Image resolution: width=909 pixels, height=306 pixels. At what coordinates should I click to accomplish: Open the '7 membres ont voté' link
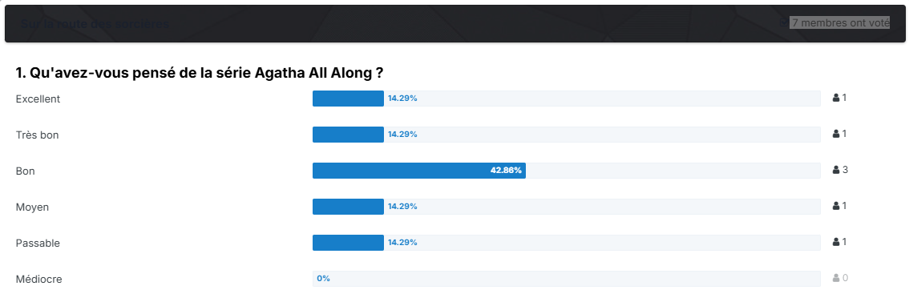(840, 22)
